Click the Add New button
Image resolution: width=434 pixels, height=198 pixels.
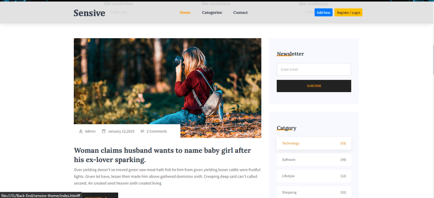click(x=323, y=12)
